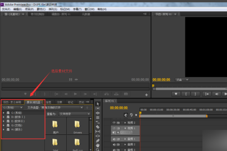Click the Snap magnet icon in timeline
The height and width of the screenshot is (151, 227).
pos(126,115)
